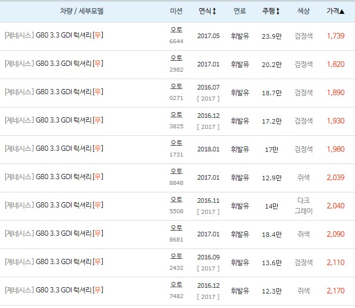
Task: Open G80 listing priced 1,739
Action: (54, 35)
